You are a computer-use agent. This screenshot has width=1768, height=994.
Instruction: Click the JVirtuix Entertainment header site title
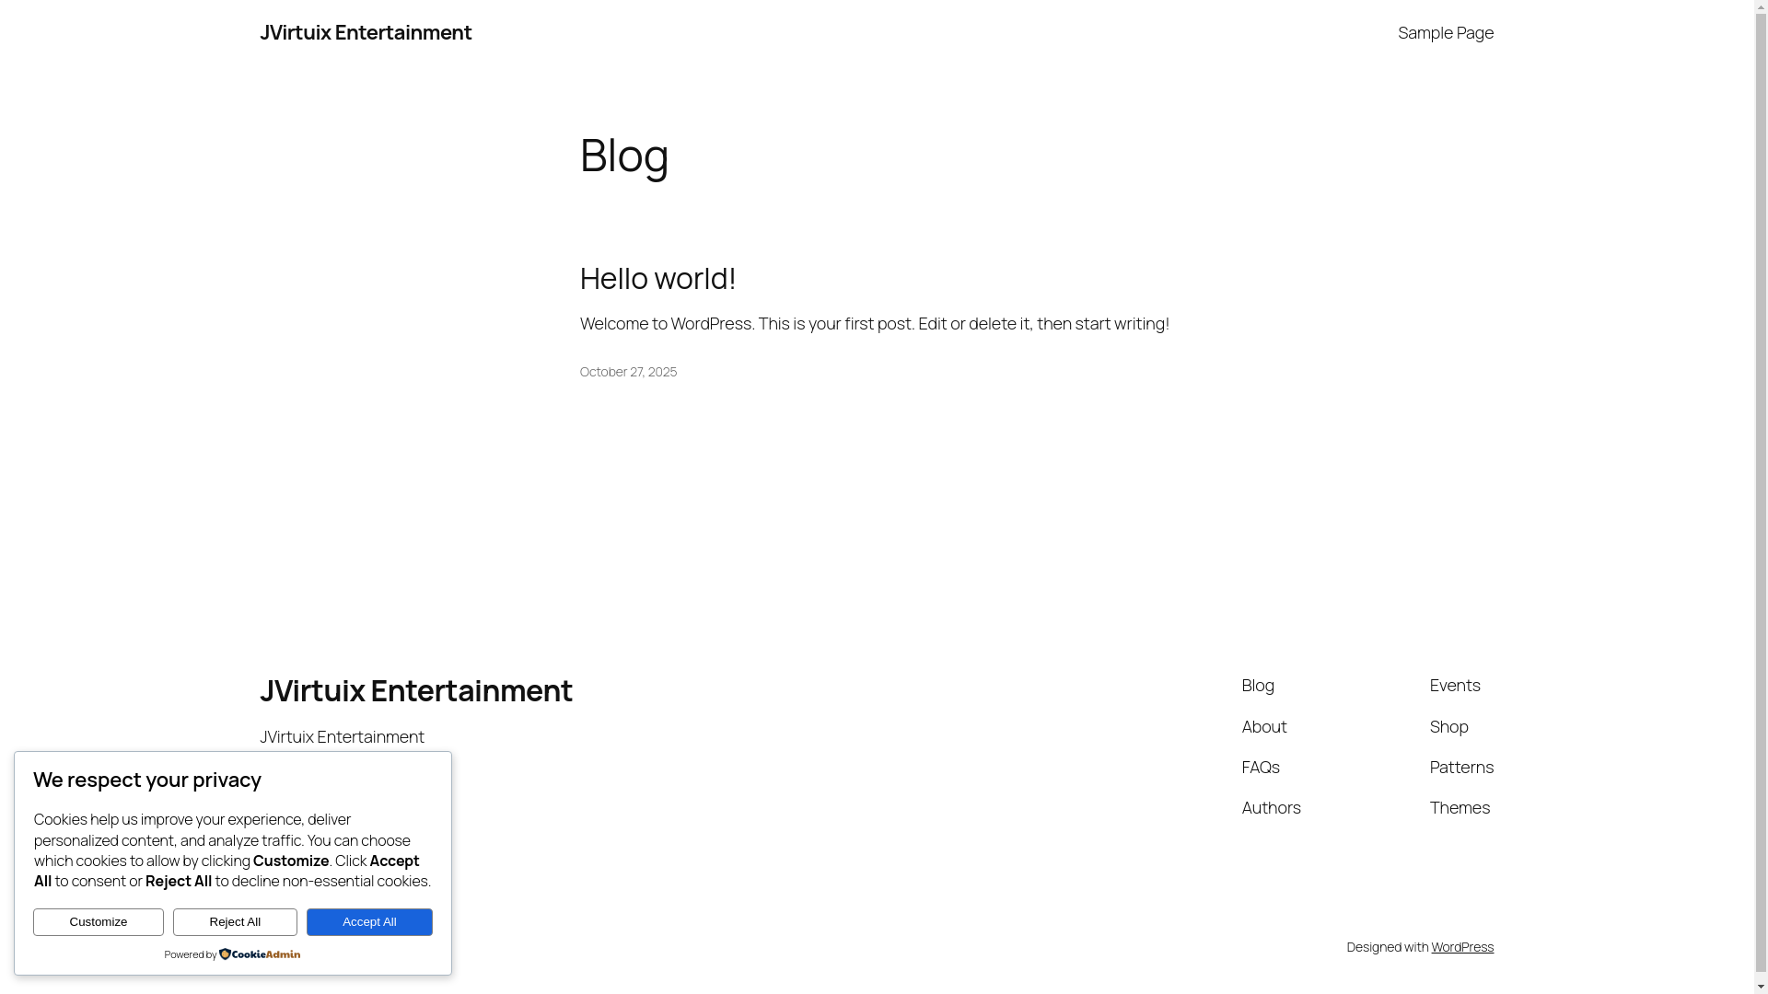[366, 32]
